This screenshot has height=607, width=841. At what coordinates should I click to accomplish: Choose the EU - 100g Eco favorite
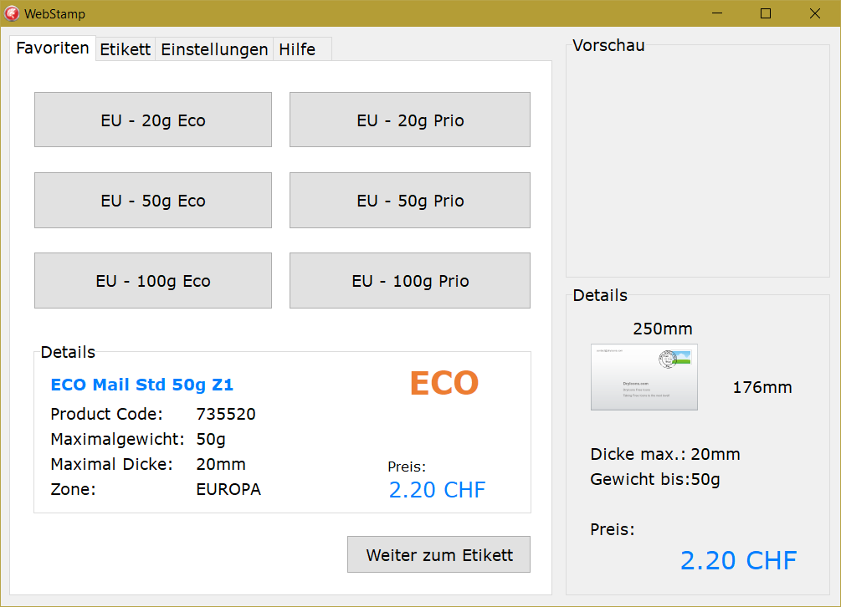(x=153, y=281)
